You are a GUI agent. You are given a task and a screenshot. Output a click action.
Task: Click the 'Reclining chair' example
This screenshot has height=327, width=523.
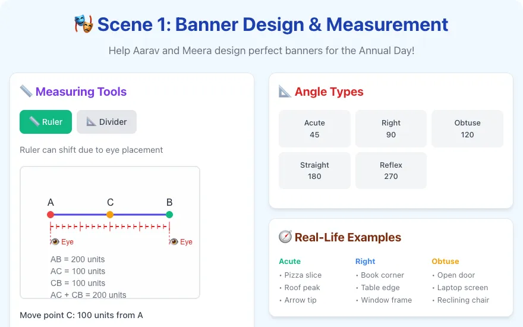[x=464, y=300]
